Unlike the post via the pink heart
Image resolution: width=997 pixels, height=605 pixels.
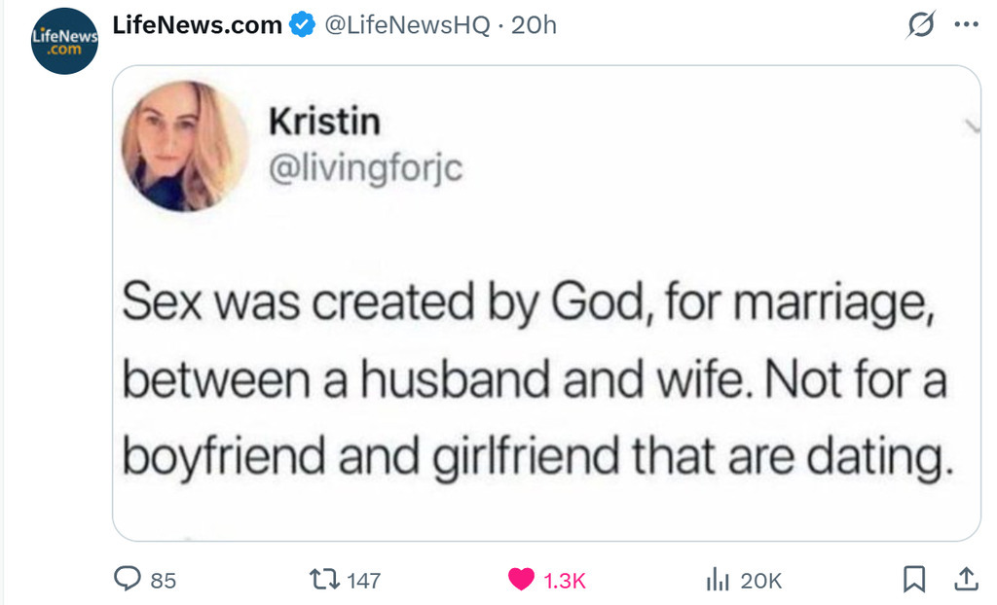point(522,580)
